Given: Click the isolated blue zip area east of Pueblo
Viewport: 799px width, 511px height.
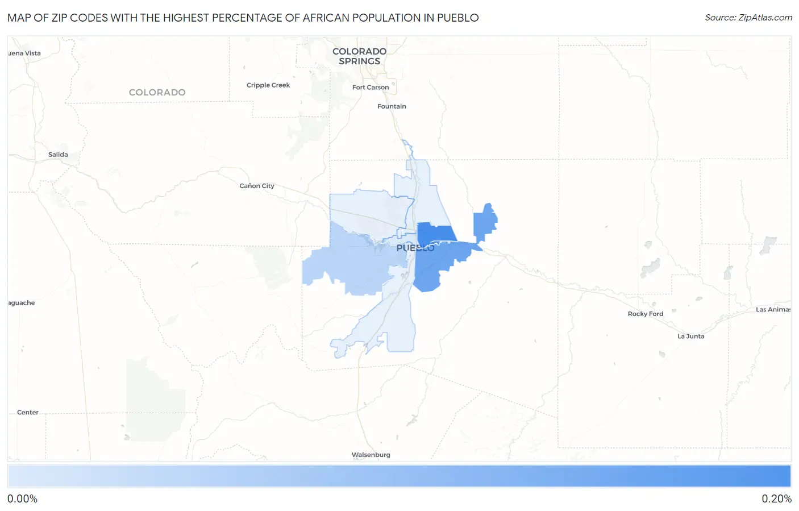Looking at the screenshot, I should point(485,222).
